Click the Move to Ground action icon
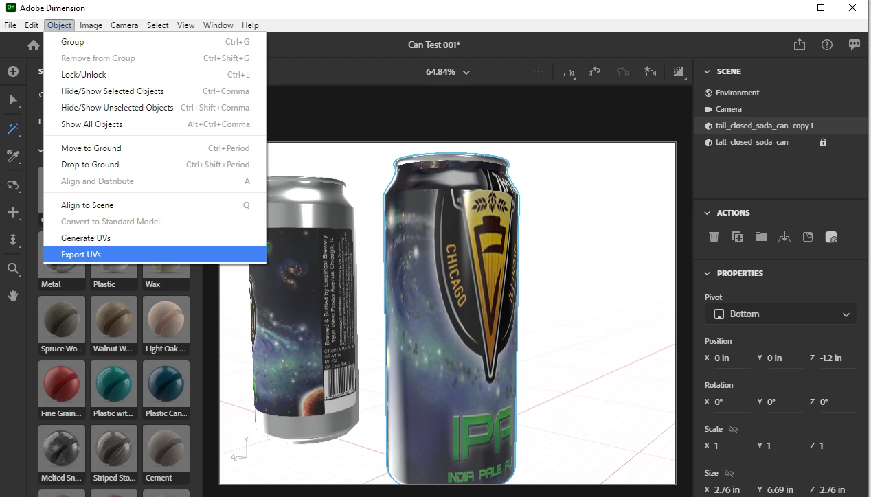Image resolution: width=871 pixels, height=497 pixels. (784, 237)
